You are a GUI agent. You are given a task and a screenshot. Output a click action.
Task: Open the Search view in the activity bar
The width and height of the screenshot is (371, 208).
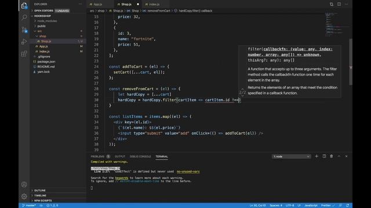pyautogui.click(x=24, y=17)
